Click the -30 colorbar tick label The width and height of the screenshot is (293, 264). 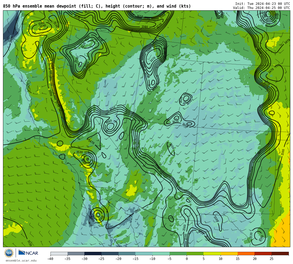(84, 259)
